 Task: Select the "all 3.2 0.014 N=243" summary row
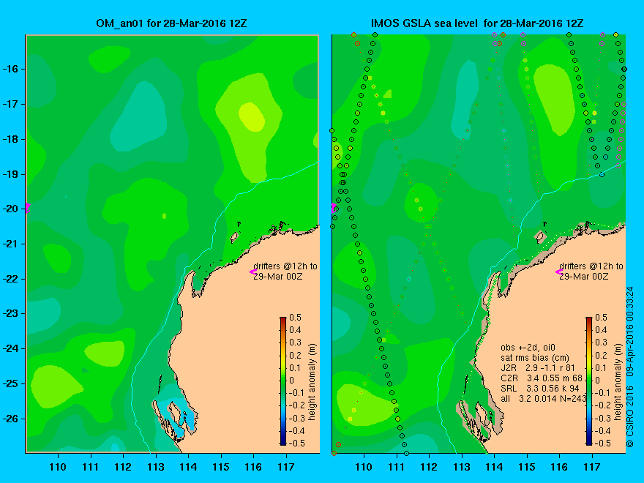[543, 398]
